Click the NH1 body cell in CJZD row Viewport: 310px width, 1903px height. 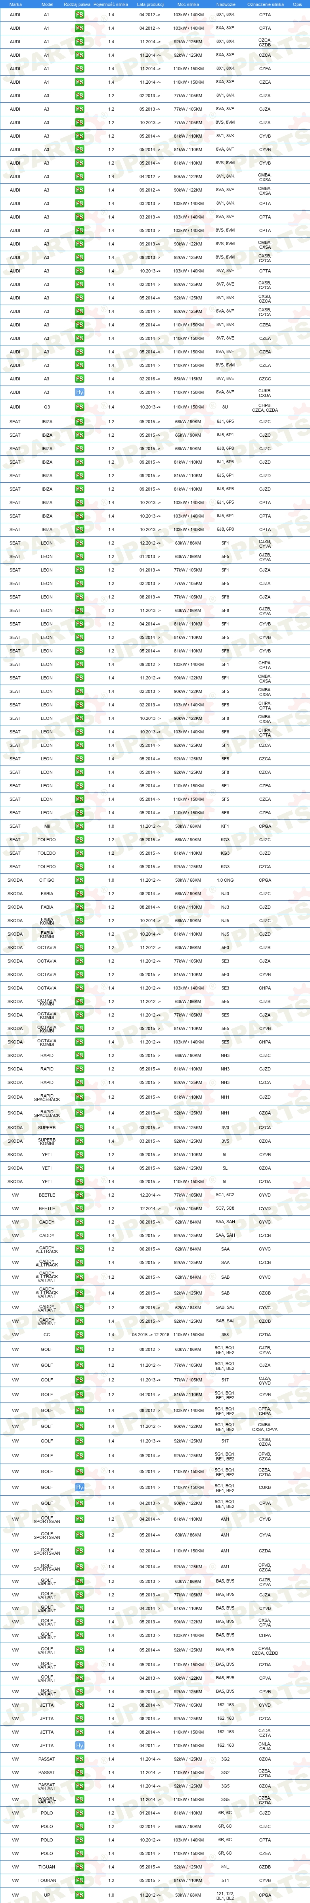225,1097
